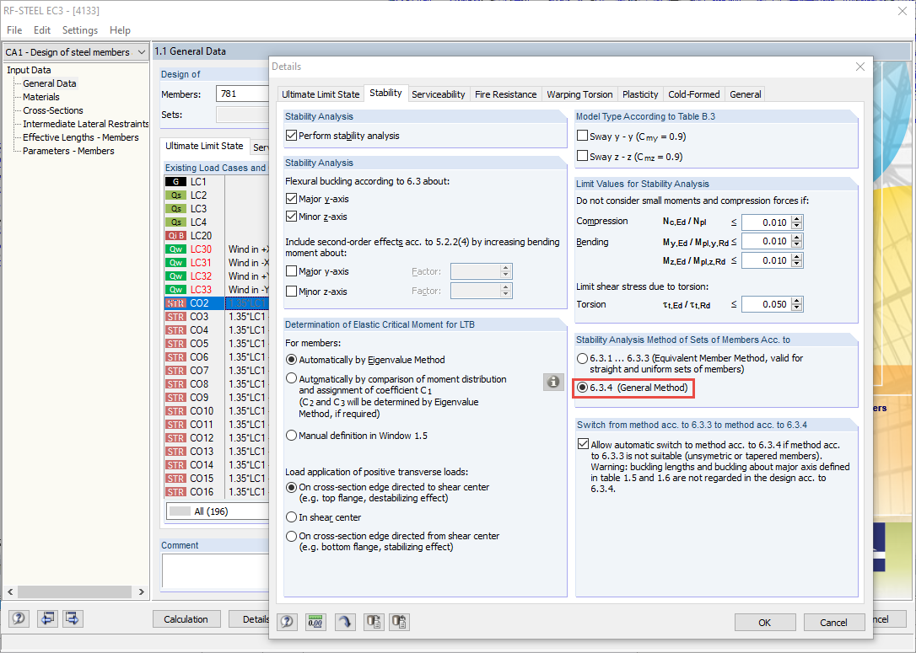Viewport: 916px width, 653px height.
Task: Click Major y-axis Factor stepper
Action: coord(506,271)
